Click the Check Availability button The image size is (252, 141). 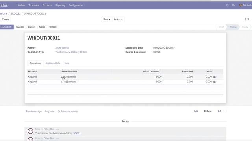click(7, 27)
